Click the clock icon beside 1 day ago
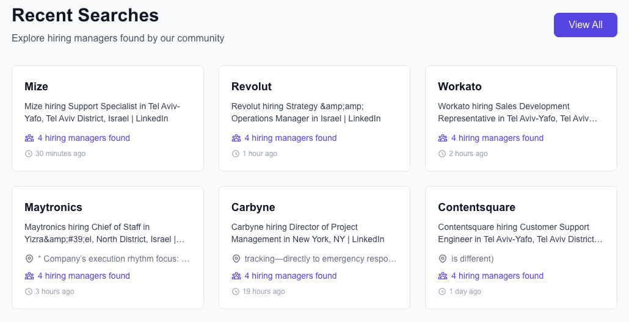This screenshot has width=629, height=322. 442,292
